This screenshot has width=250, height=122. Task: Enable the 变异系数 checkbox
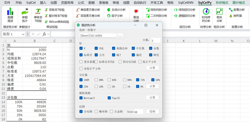(x=81, y=62)
